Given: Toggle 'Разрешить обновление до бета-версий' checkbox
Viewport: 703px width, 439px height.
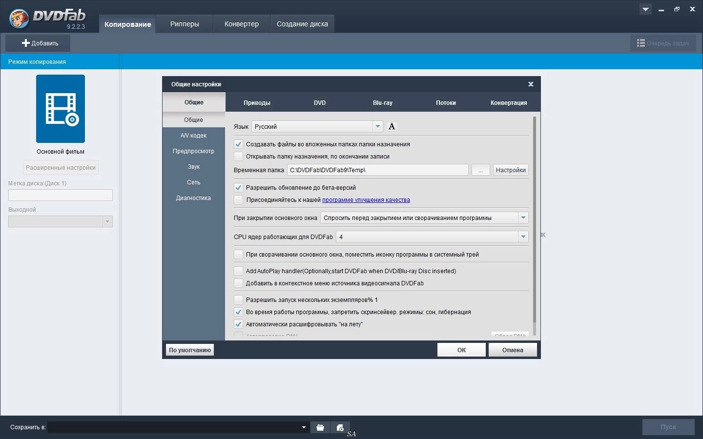Looking at the screenshot, I should point(238,188).
